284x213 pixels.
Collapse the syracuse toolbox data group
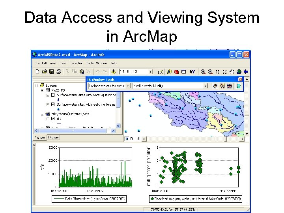pos(42,114)
